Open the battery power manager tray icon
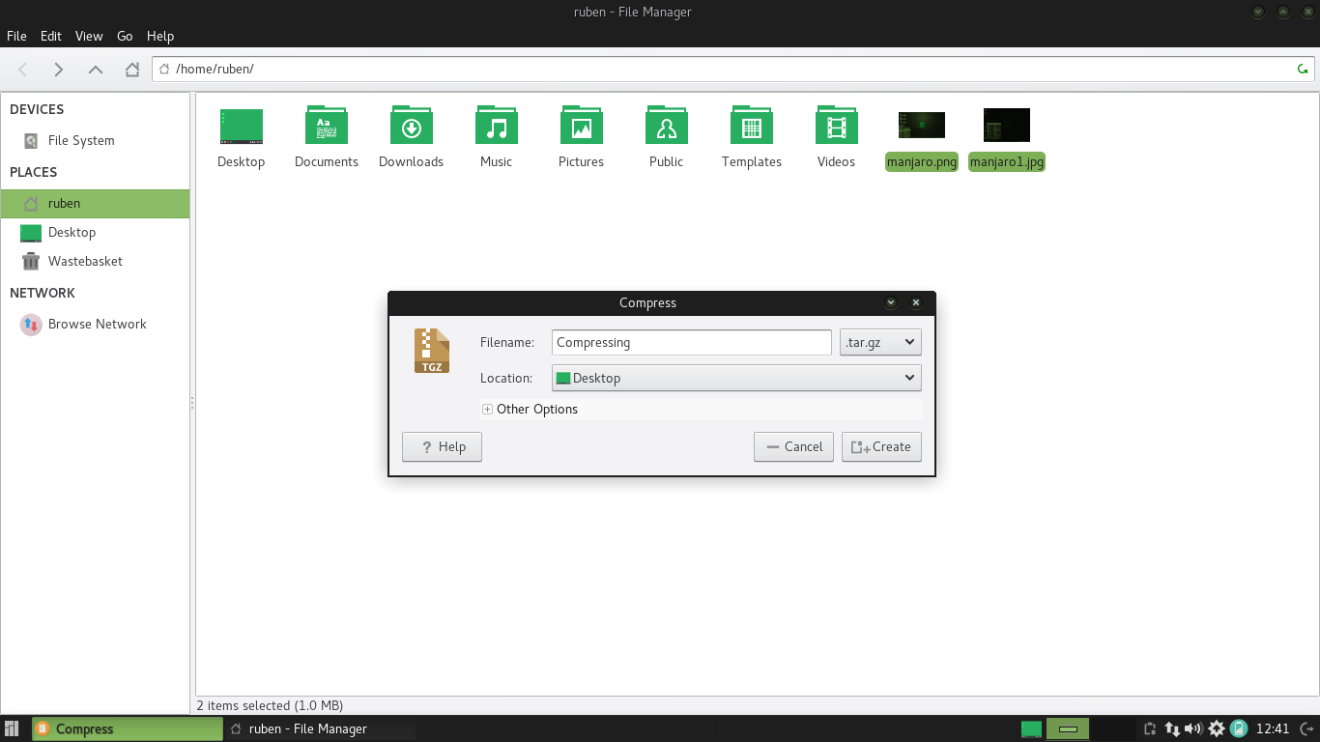Image resolution: width=1320 pixels, height=742 pixels. (1238, 728)
